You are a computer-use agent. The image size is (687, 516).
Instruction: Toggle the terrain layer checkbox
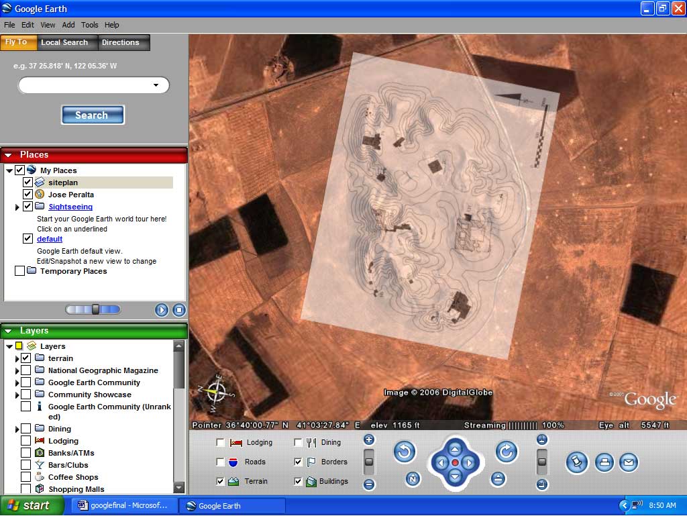pos(26,358)
